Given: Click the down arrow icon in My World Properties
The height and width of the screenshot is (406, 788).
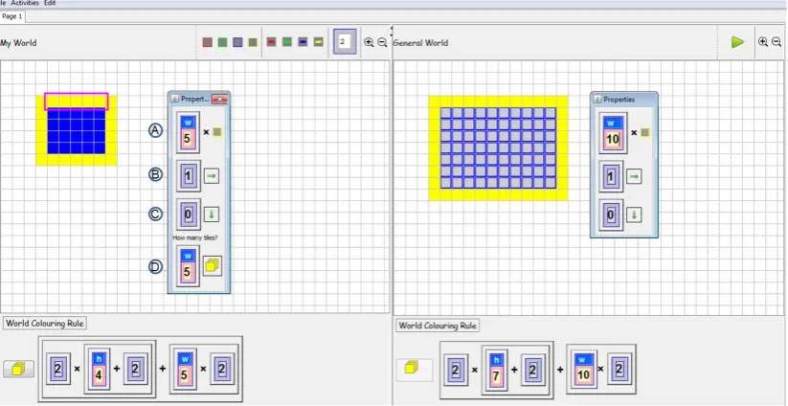Looking at the screenshot, I should click(212, 214).
